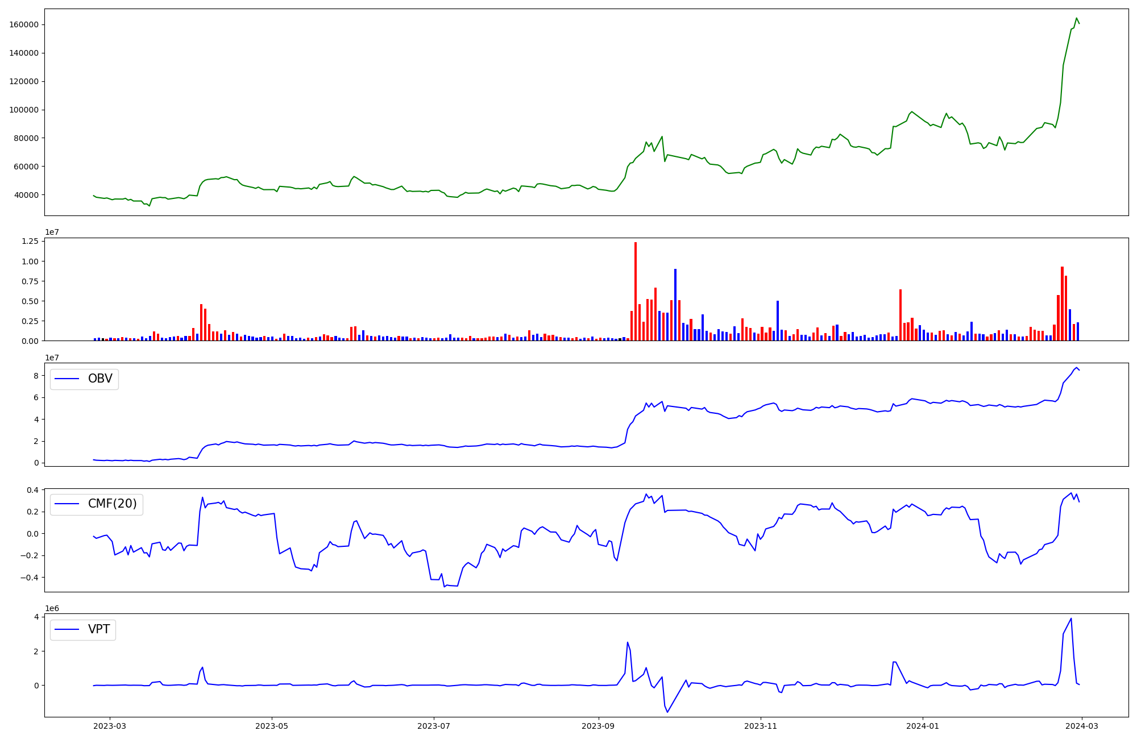Click the 160000 y-axis label
Viewport: 1137px width, 739px height.
24,24
